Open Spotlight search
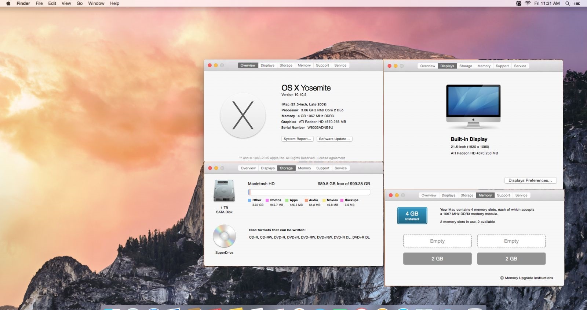The height and width of the screenshot is (310, 587). (568, 3)
